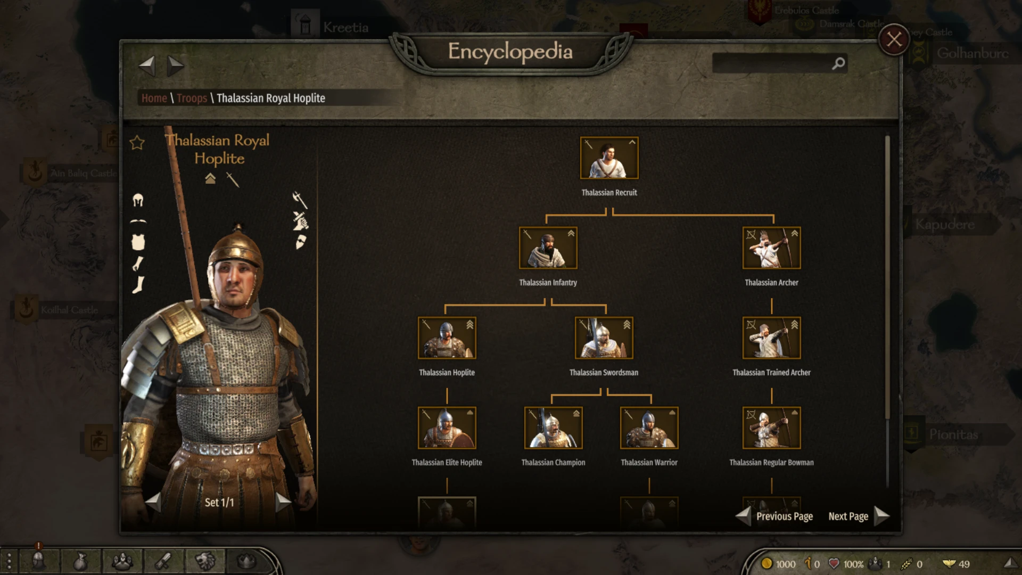Open the kingdom crown icon in bottom bar
Image resolution: width=1022 pixels, height=575 pixels.
tap(245, 561)
